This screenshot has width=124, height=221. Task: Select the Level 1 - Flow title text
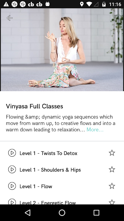pyautogui.click(x=36, y=186)
